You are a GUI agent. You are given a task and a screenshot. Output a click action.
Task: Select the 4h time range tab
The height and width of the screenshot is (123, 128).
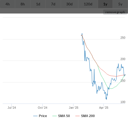point(8,4)
